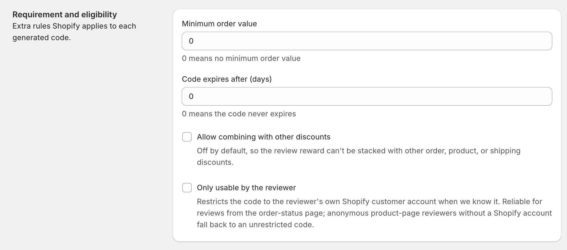Enable Allow combining with other discounts checkbox

[187, 137]
